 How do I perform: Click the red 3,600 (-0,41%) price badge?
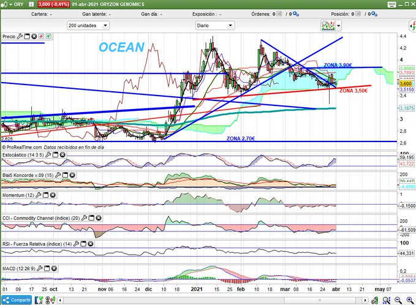pyautogui.click(x=53, y=4)
